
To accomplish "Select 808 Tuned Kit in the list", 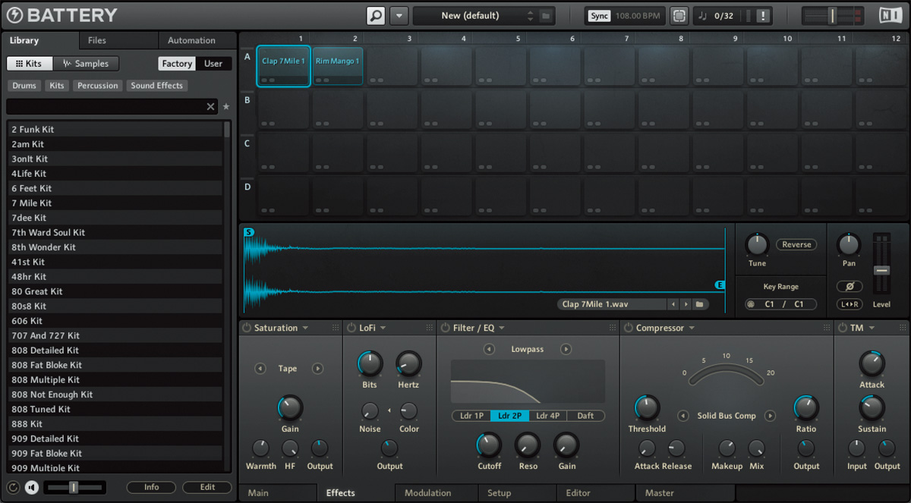I will click(x=114, y=409).
